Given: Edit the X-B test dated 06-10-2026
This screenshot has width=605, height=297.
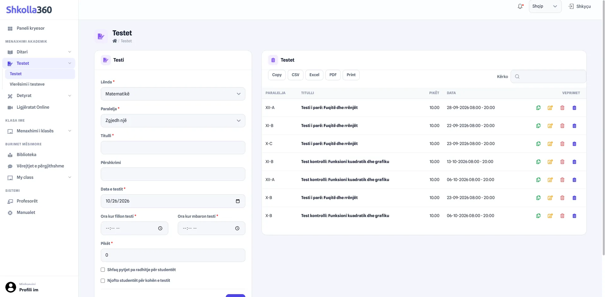Looking at the screenshot, I should 550,216.
